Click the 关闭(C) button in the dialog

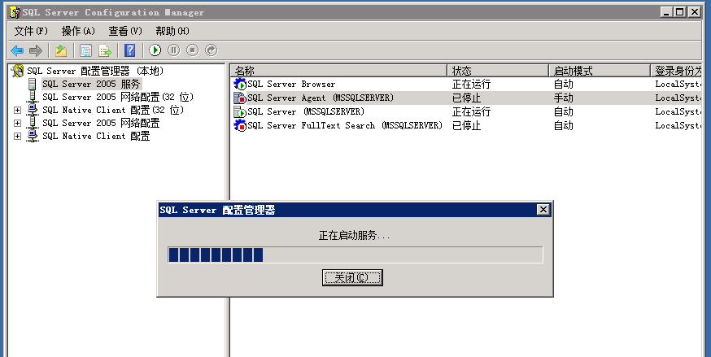353,277
